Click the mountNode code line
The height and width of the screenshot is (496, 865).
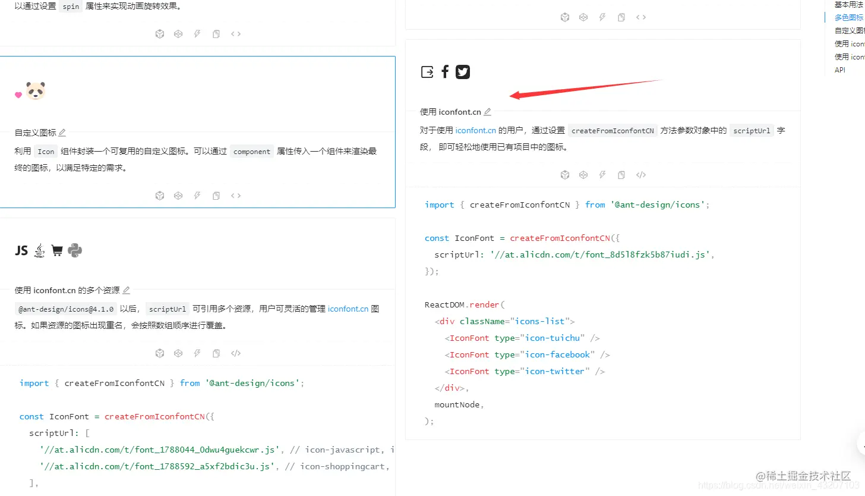click(459, 404)
